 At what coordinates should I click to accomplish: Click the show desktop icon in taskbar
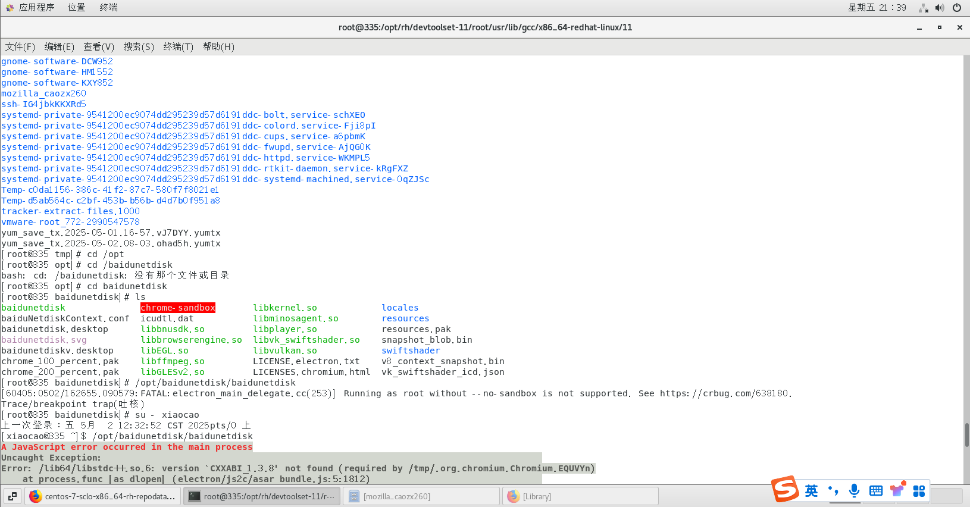pyautogui.click(x=12, y=496)
